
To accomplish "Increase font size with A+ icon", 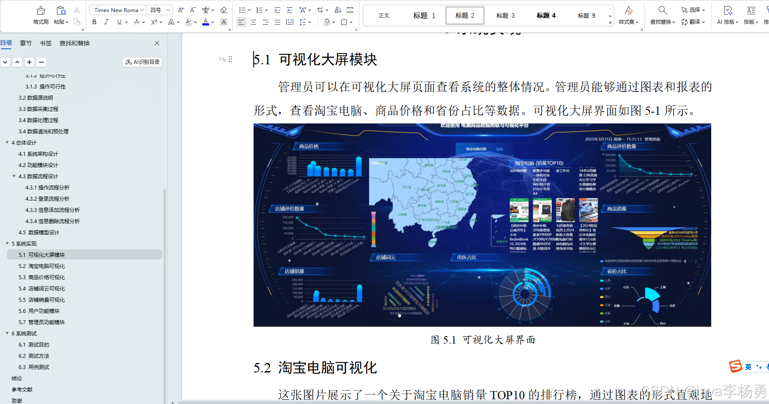I will (x=181, y=10).
